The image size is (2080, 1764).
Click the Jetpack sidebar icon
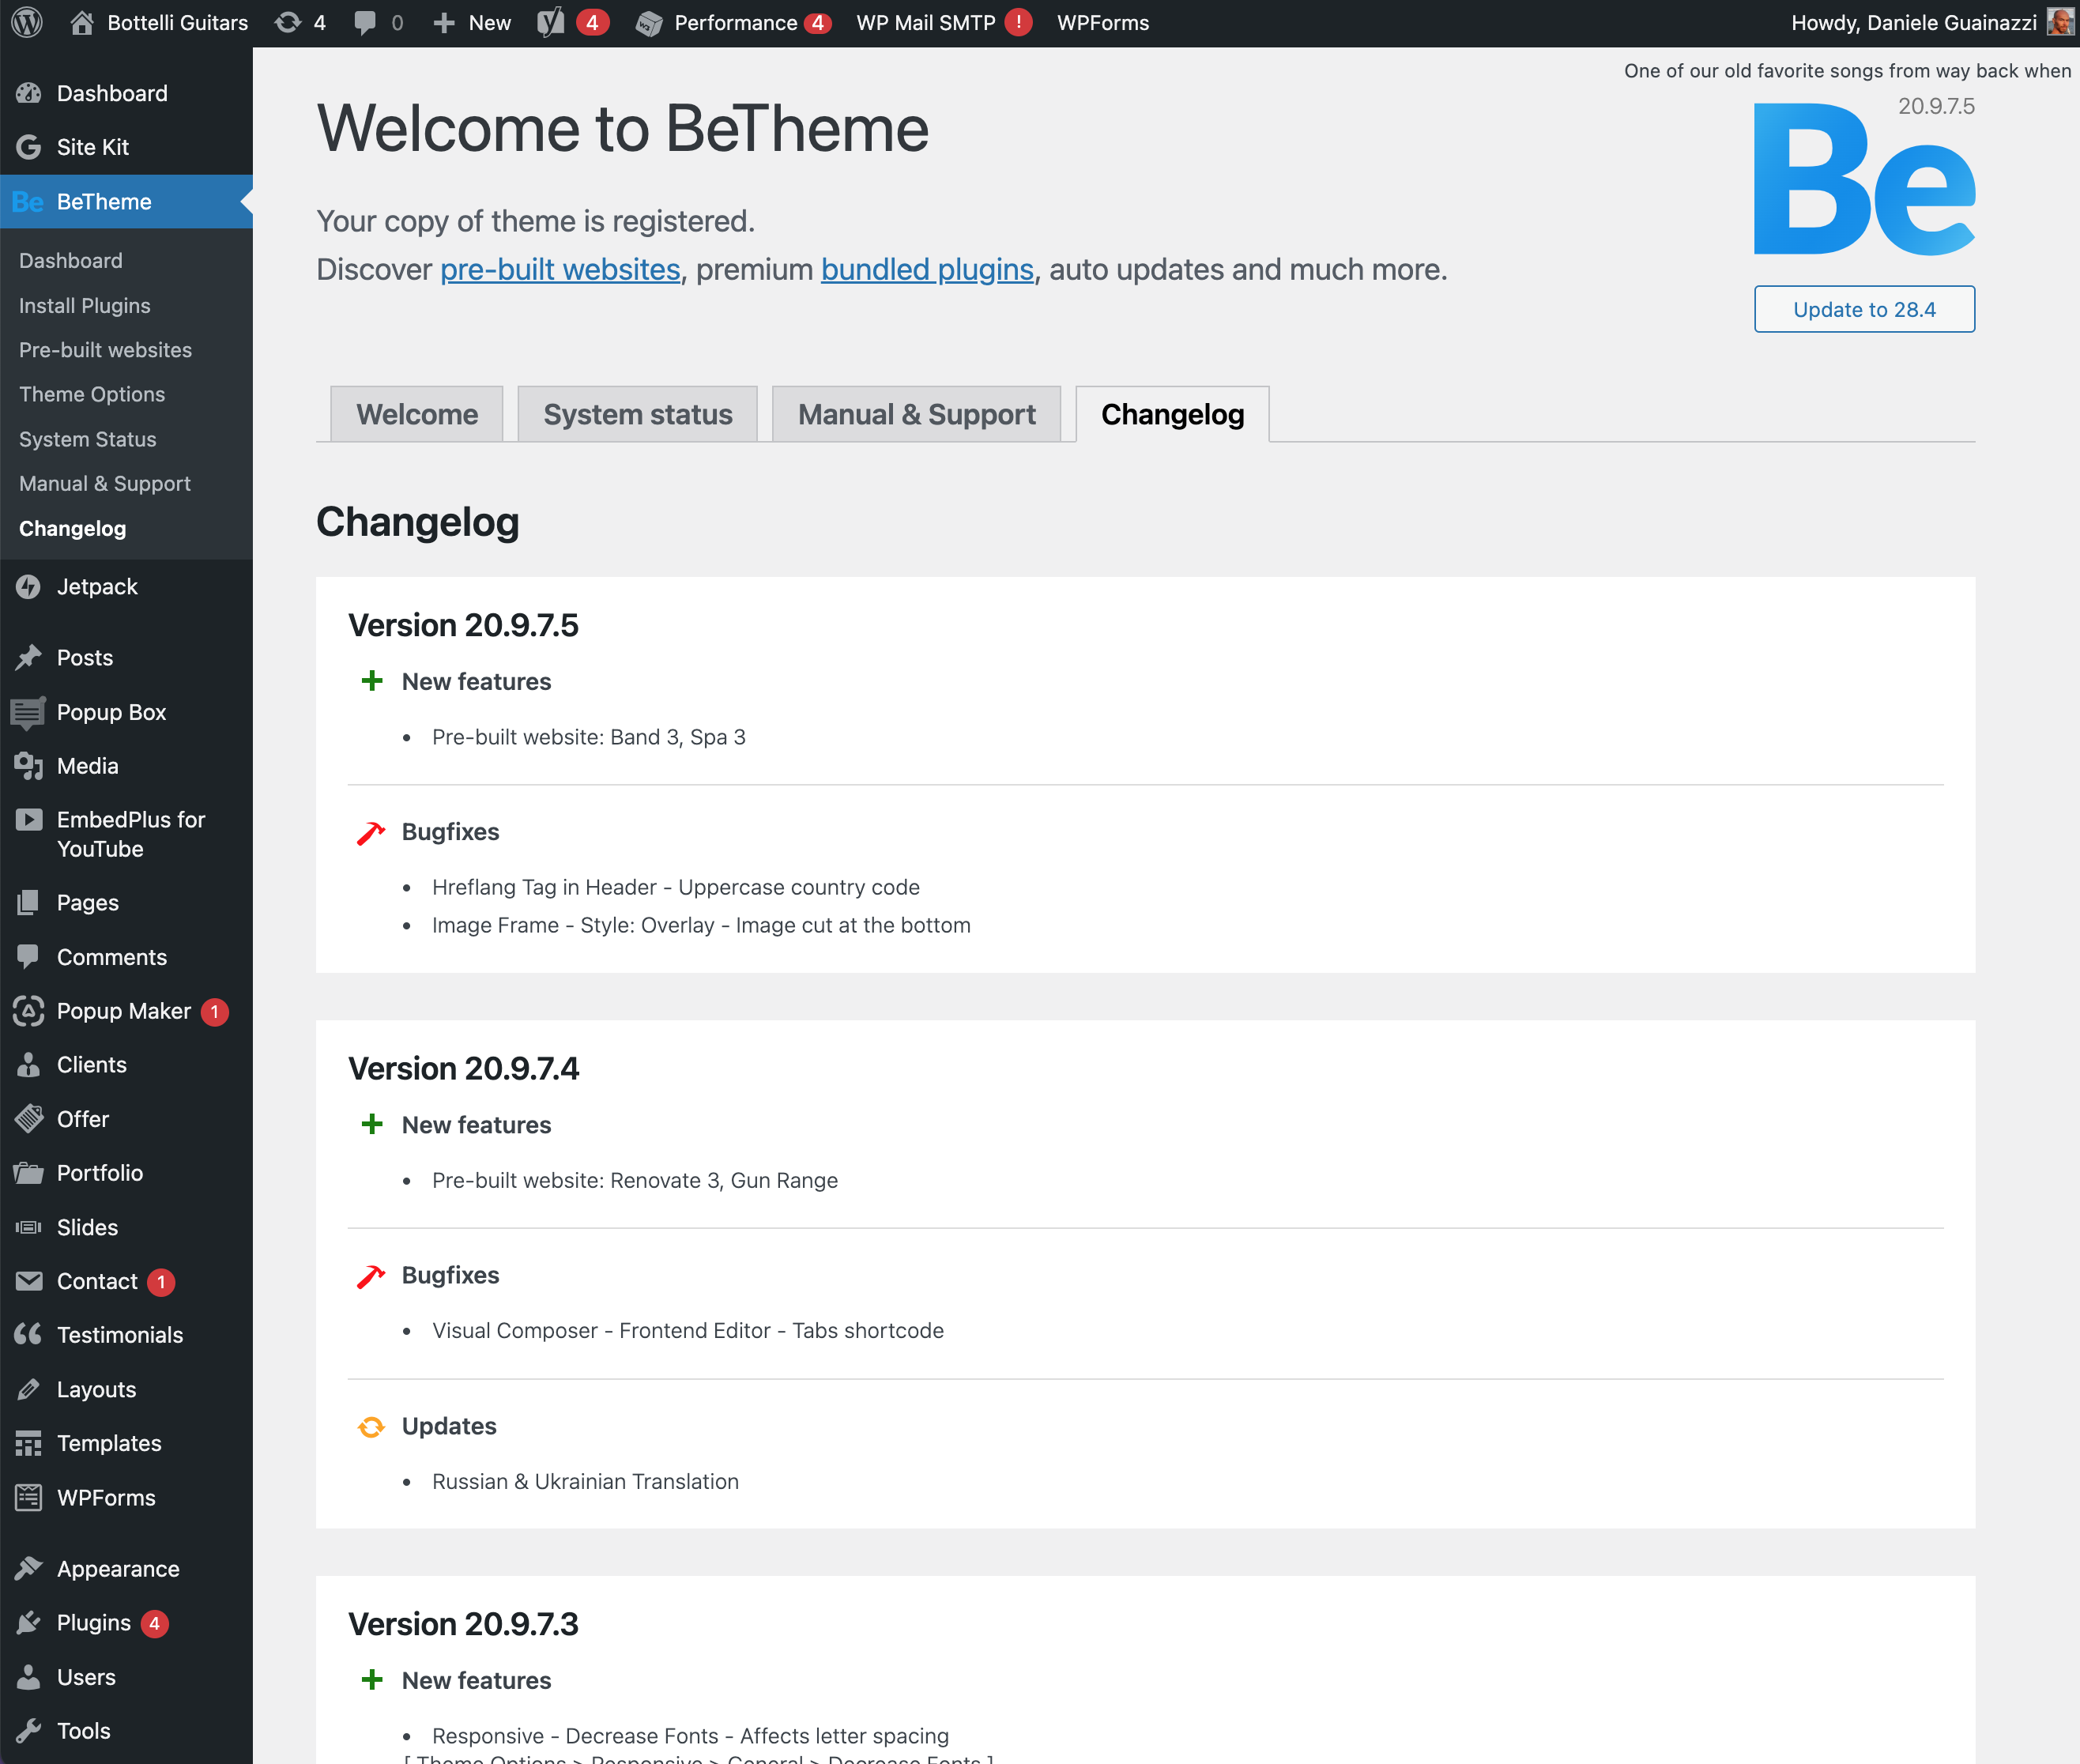pyautogui.click(x=28, y=587)
